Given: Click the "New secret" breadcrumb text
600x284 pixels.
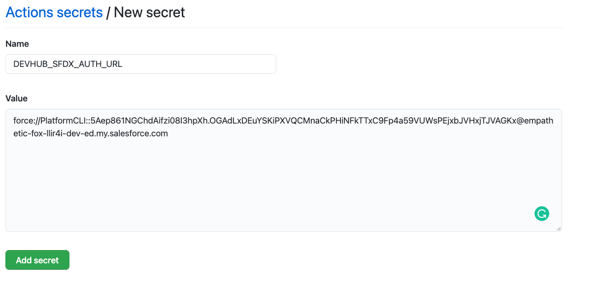Looking at the screenshot, I should (149, 12).
